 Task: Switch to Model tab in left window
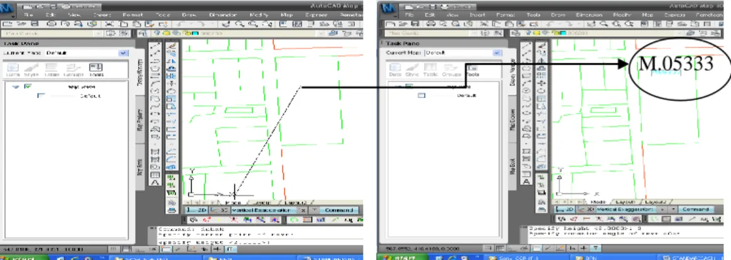pos(232,203)
